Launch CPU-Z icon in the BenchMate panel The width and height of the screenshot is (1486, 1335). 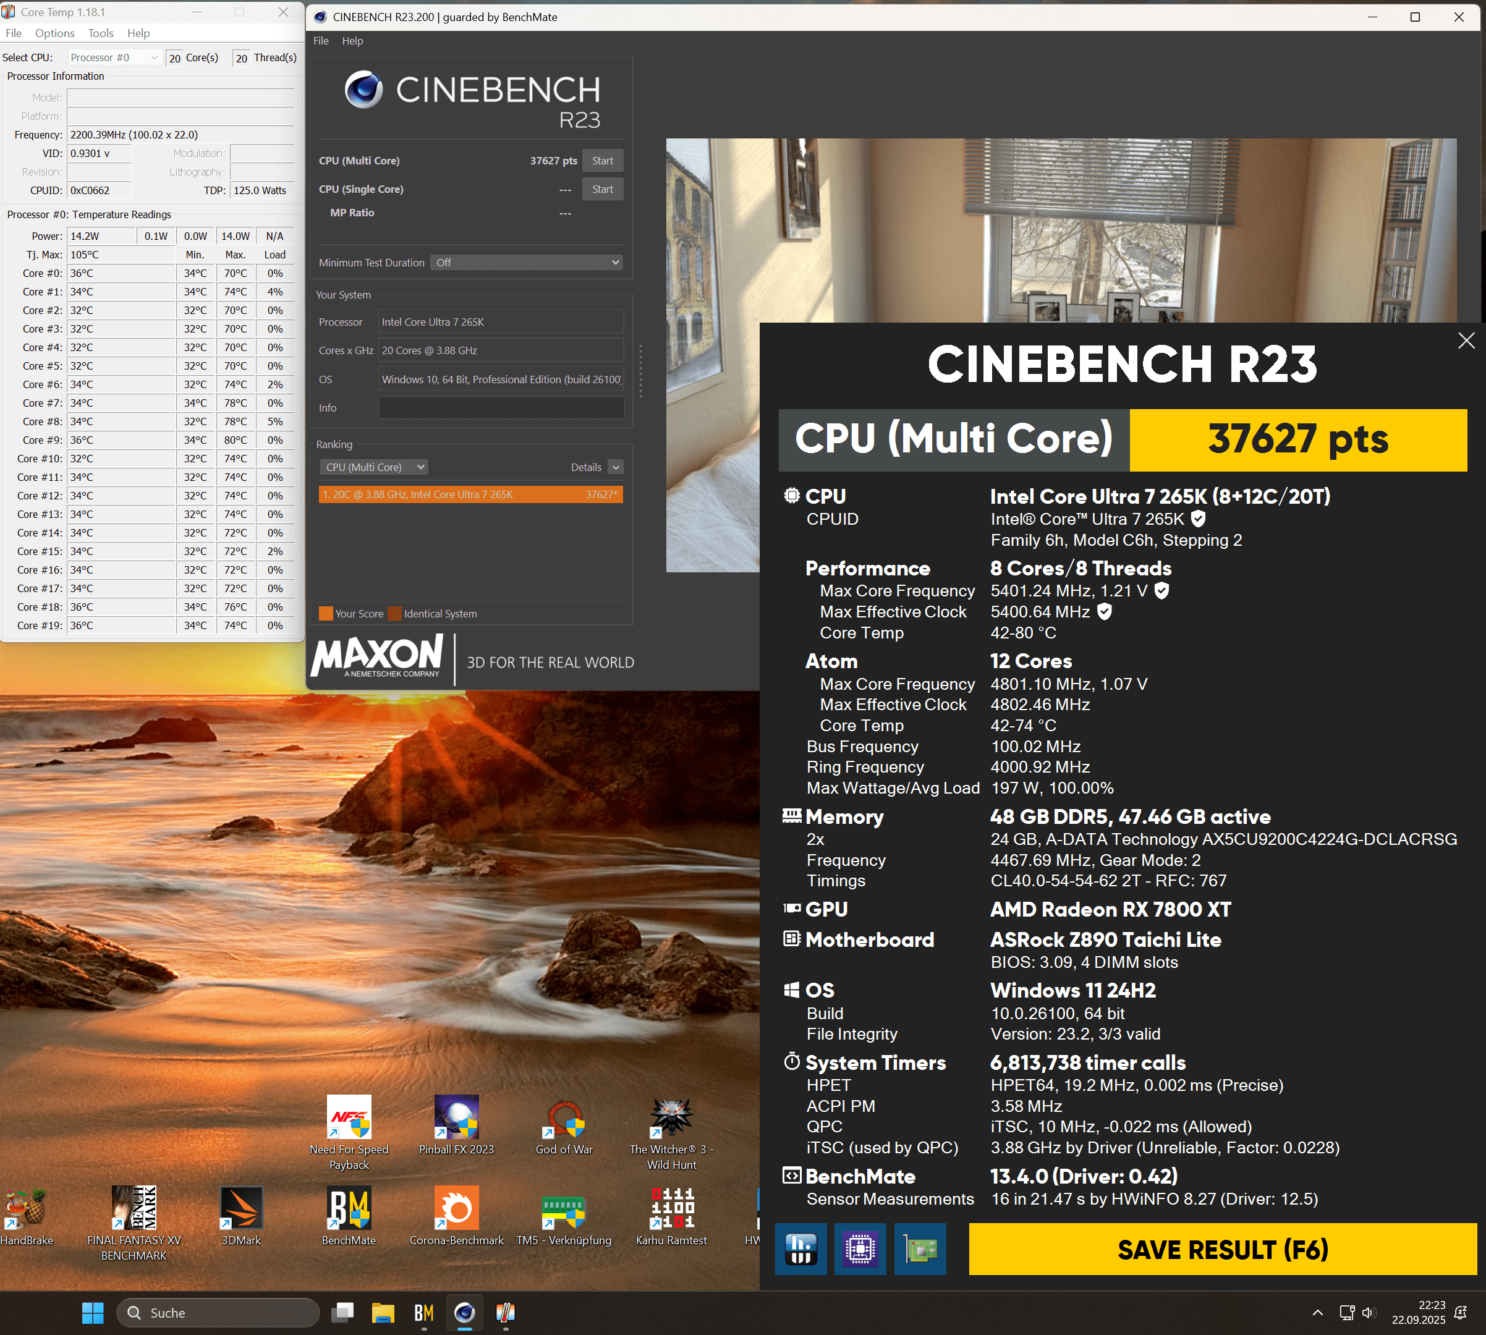pos(860,1248)
